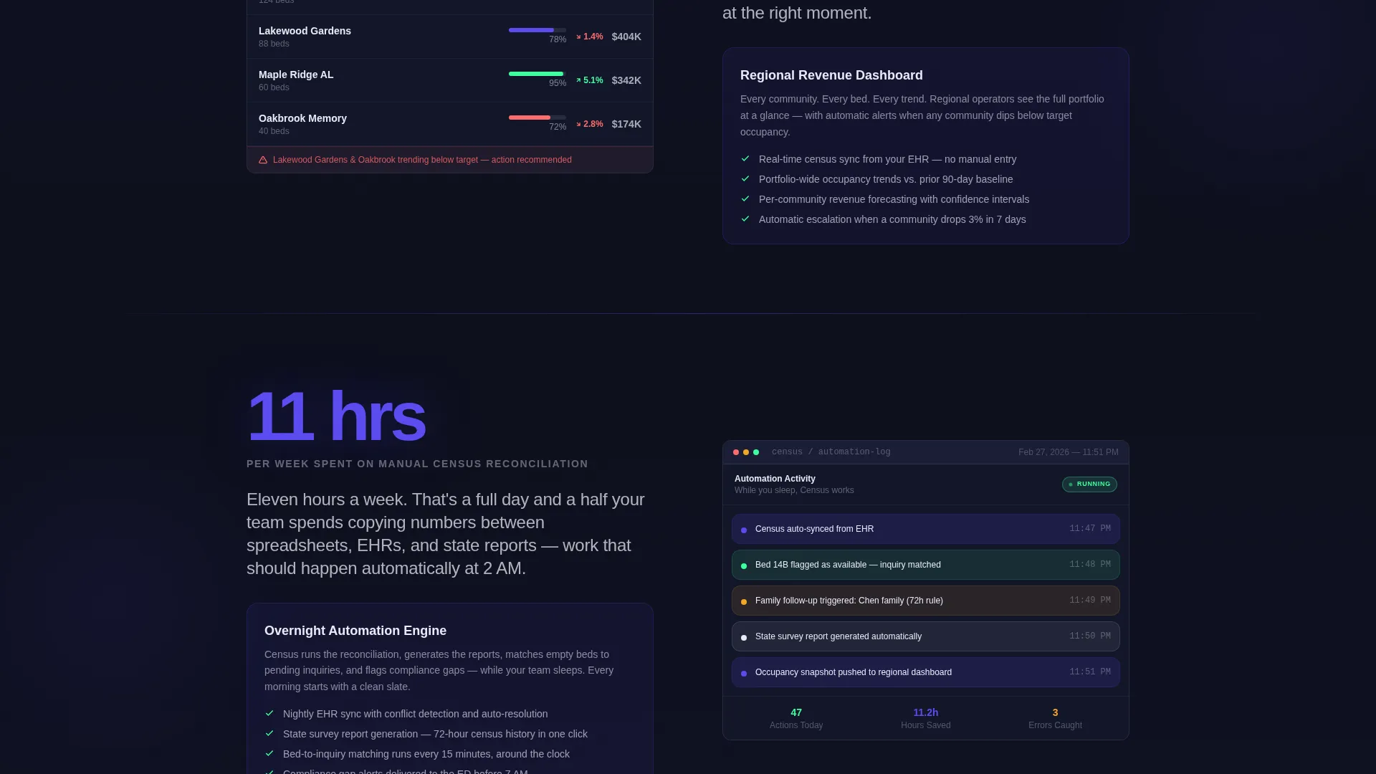
Task: Open the Lakewood Gardens community row
Action: 450,37
